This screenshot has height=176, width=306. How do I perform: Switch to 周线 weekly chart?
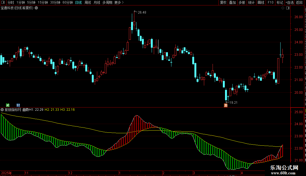(x=88, y=2)
